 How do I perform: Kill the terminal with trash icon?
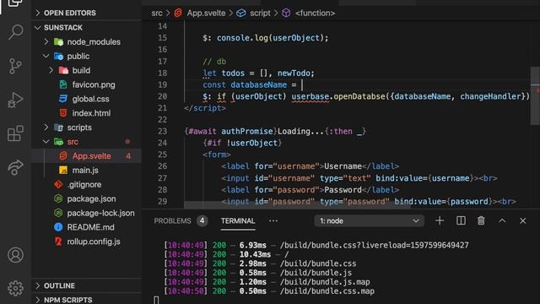(x=481, y=220)
